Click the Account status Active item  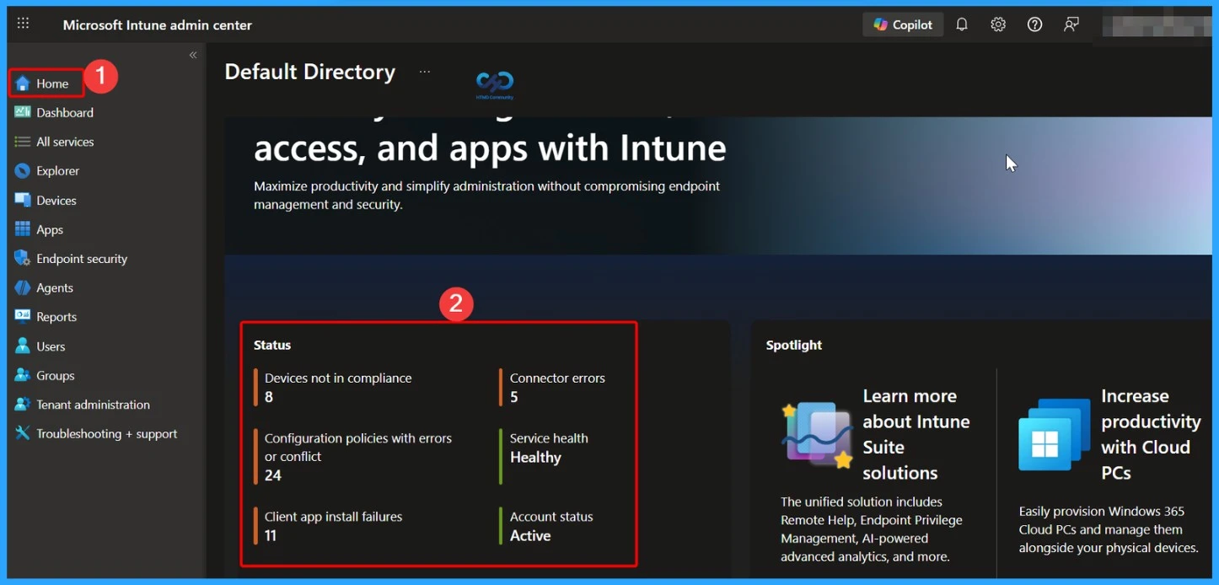[548, 526]
